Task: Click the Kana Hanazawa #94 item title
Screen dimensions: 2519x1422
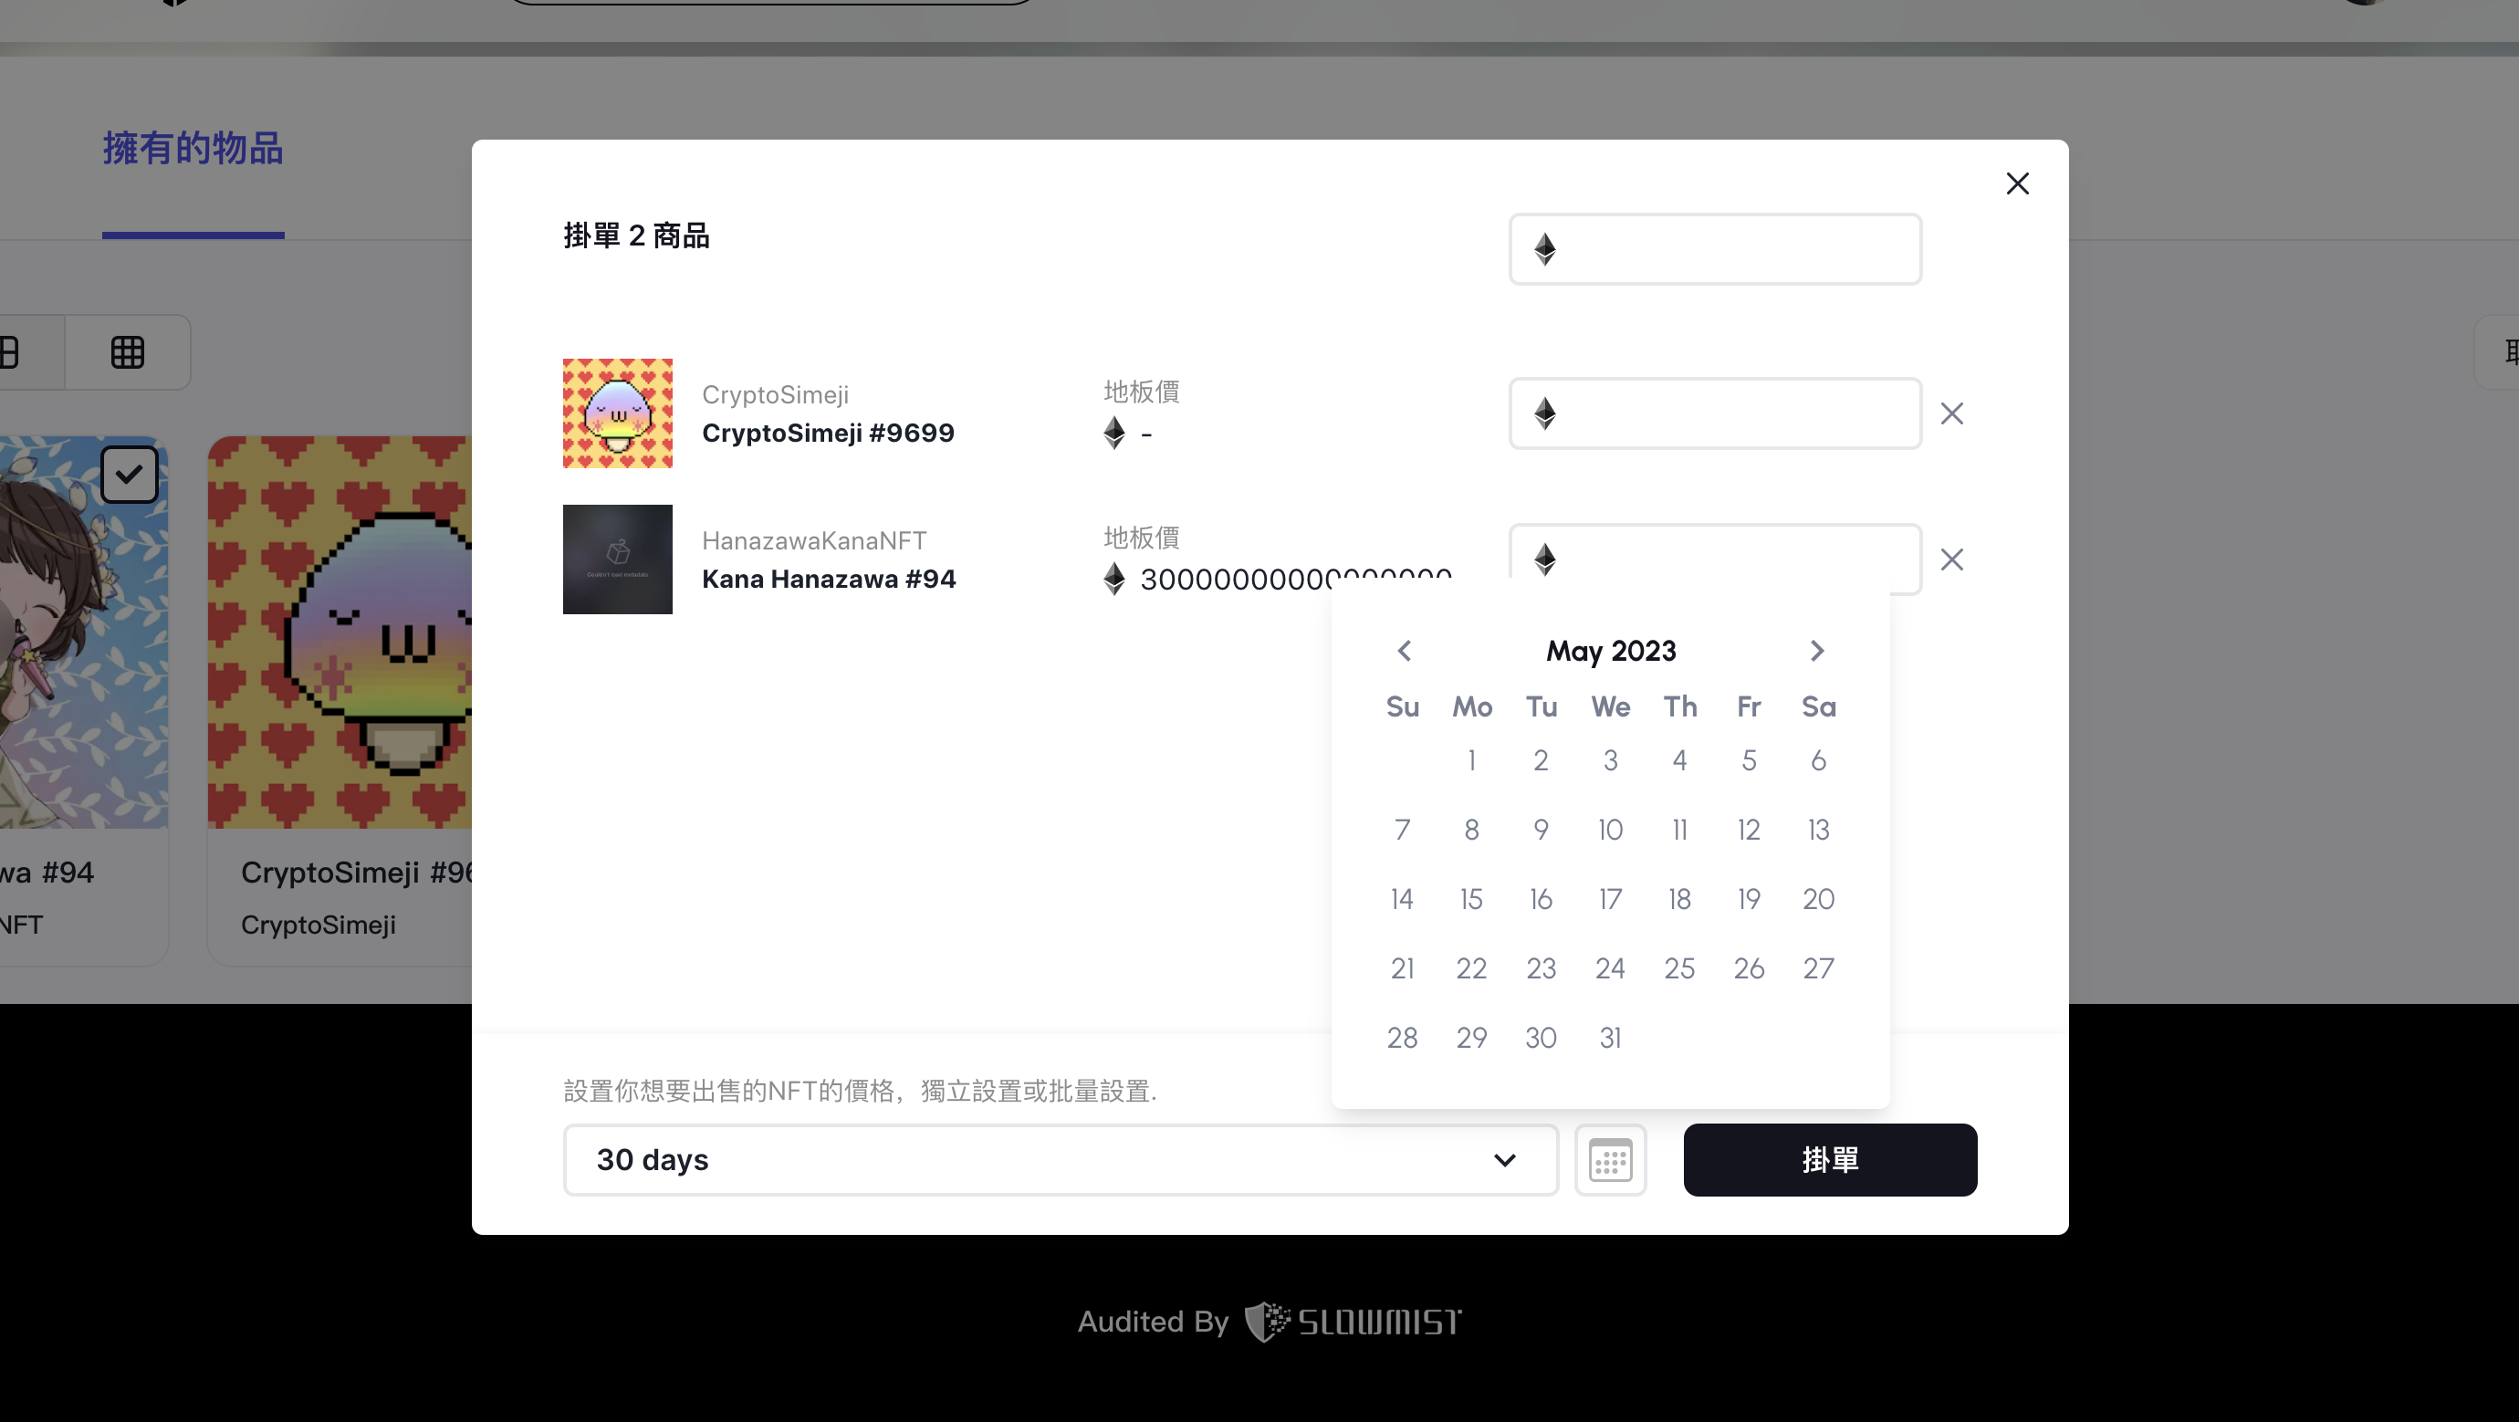Action: 830,579
